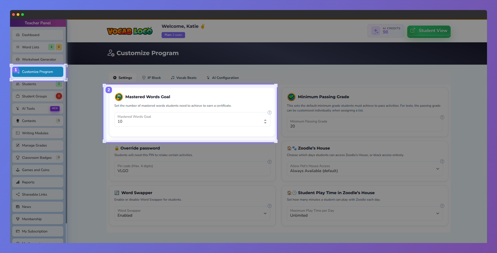Click the Reports bar chart icon
This screenshot has width=497, height=253.
18,182
